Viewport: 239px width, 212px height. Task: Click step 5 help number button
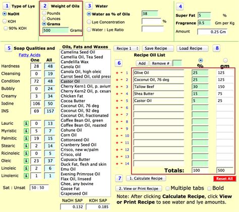(9, 48)
